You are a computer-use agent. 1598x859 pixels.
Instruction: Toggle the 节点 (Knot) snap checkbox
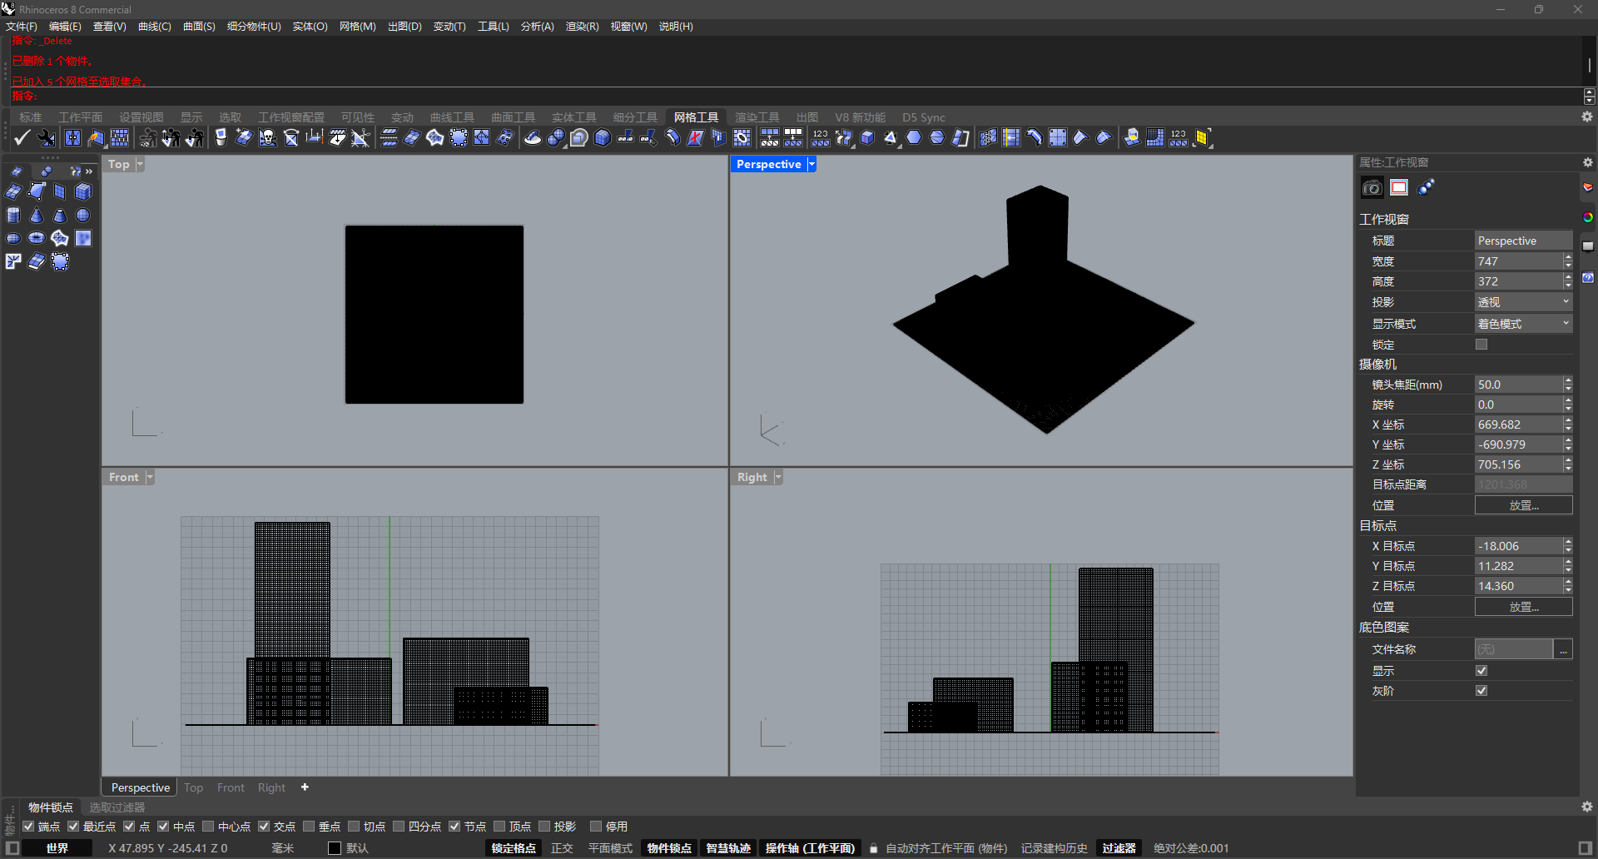pyautogui.click(x=454, y=827)
